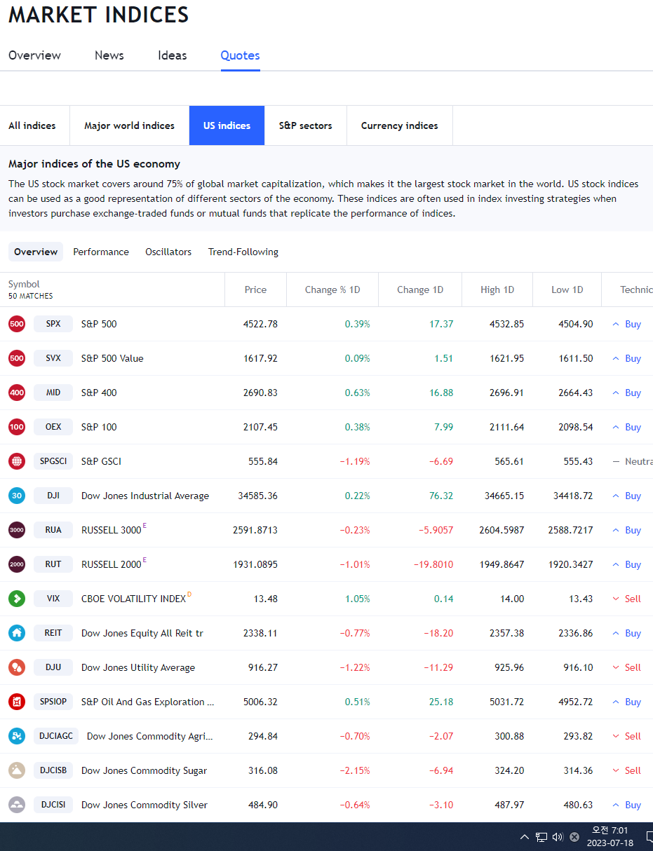
Task: Select the US indices tab
Action: point(227,125)
